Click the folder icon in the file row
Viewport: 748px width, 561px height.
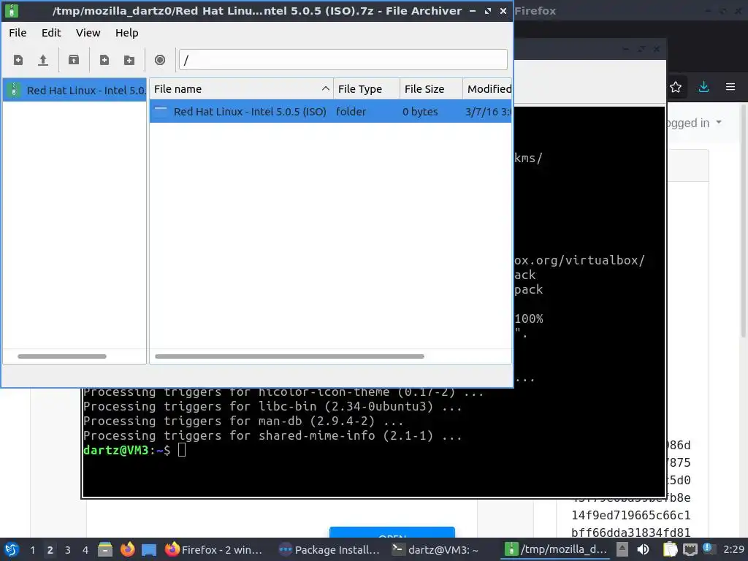161,112
